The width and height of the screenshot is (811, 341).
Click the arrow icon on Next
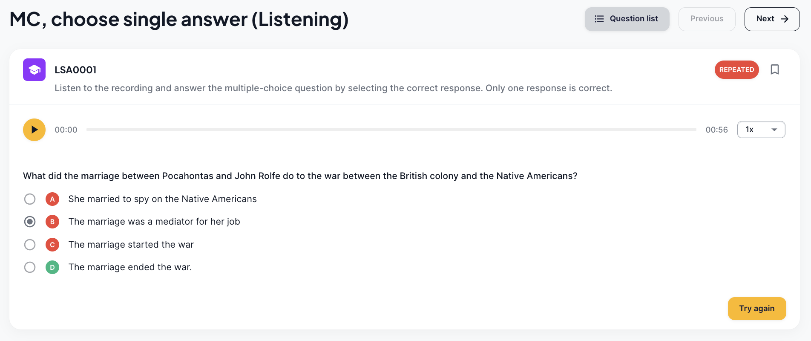click(785, 19)
